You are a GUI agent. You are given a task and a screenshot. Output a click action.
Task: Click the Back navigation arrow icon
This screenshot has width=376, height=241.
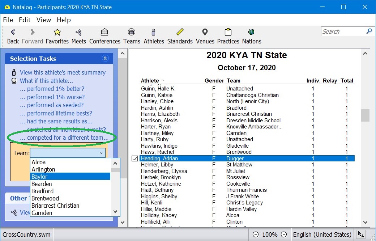pos(13,33)
